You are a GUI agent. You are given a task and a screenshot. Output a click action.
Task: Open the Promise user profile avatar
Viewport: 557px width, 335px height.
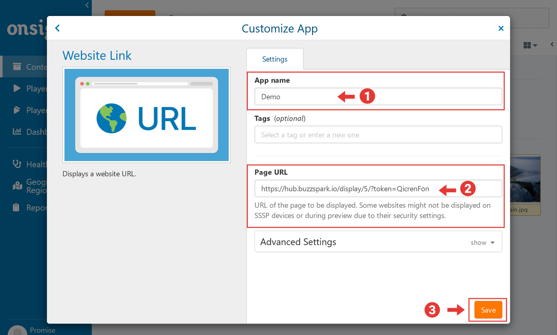(17, 330)
